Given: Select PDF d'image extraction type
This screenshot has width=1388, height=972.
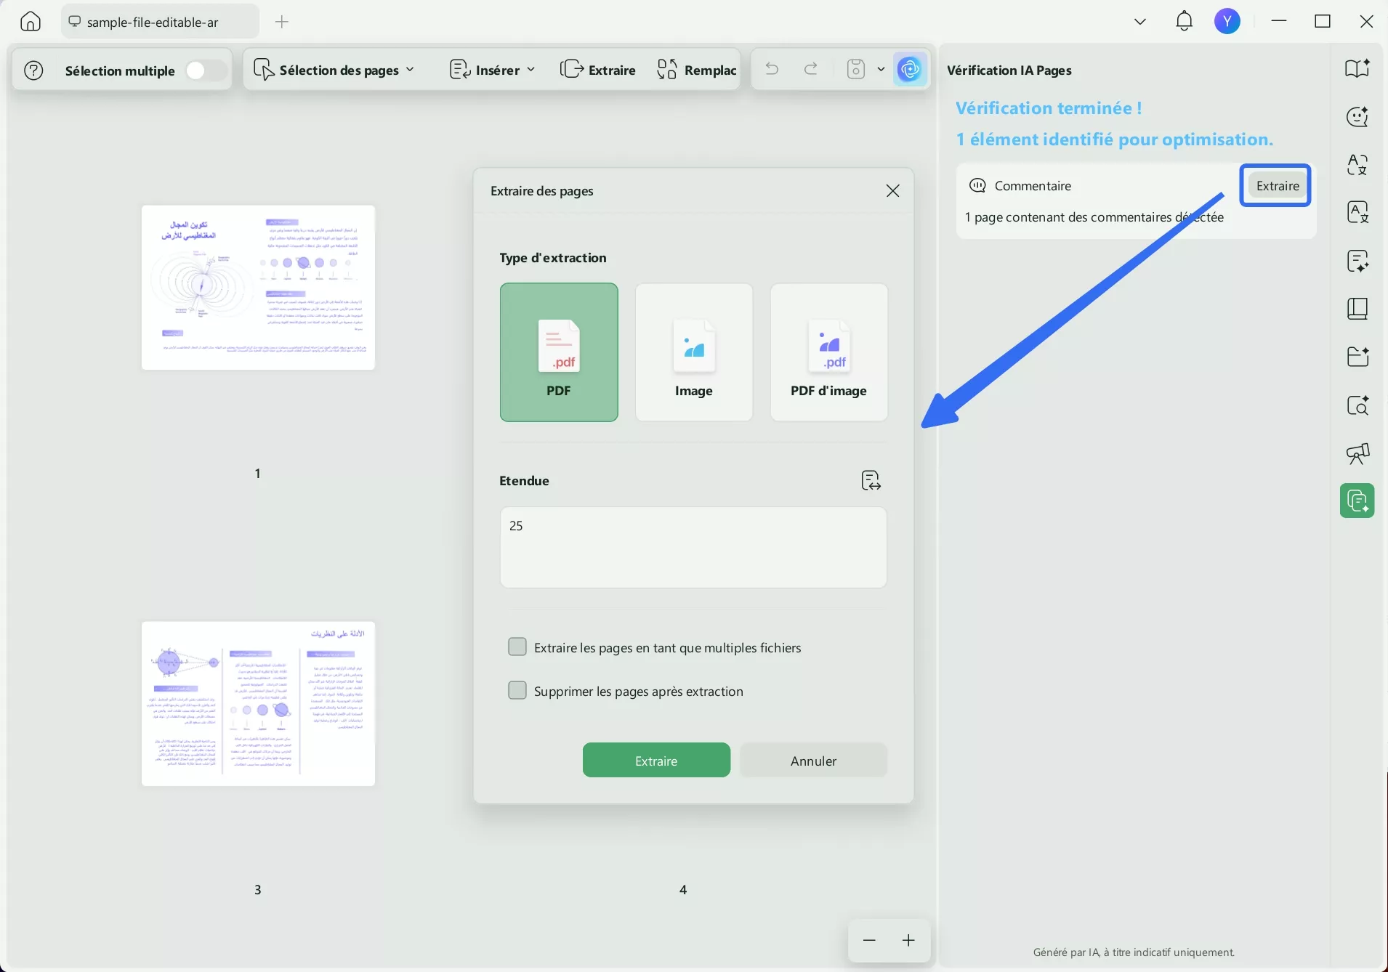Looking at the screenshot, I should click(x=828, y=352).
